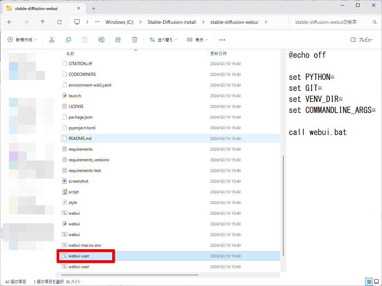382x286 pixels.
Task: Refresh the folder view
Action: click(59, 22)
